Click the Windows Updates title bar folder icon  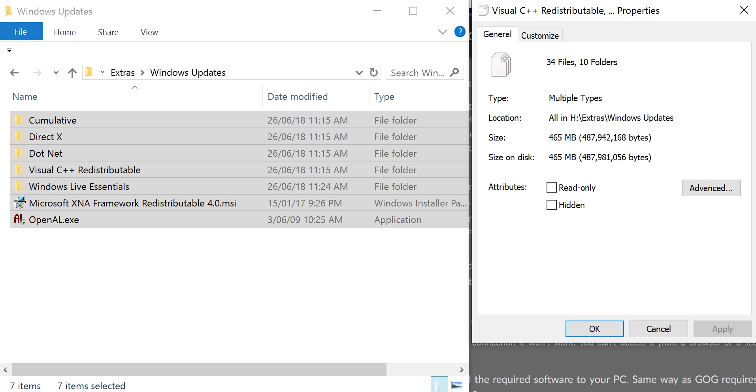click(8, 11)
